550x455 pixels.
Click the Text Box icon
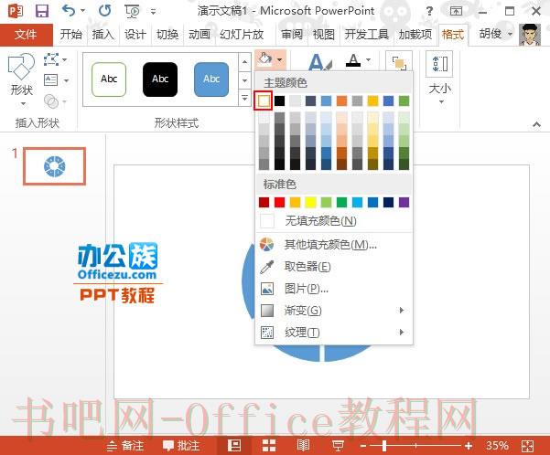[x=51, y=80]
